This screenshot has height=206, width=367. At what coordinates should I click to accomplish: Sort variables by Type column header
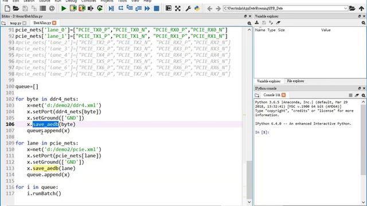[271, 30]
